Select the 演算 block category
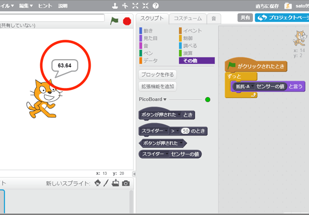Viewport: 309px width, 215px height. click(186, 53)
